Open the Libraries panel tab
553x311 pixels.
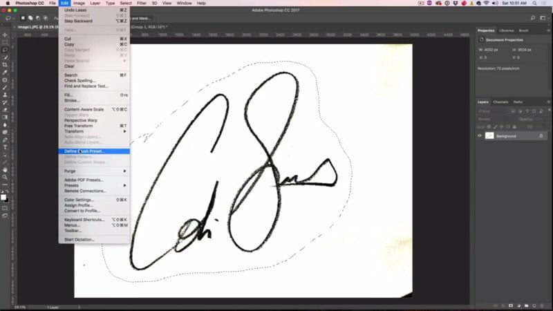(506, 30)
